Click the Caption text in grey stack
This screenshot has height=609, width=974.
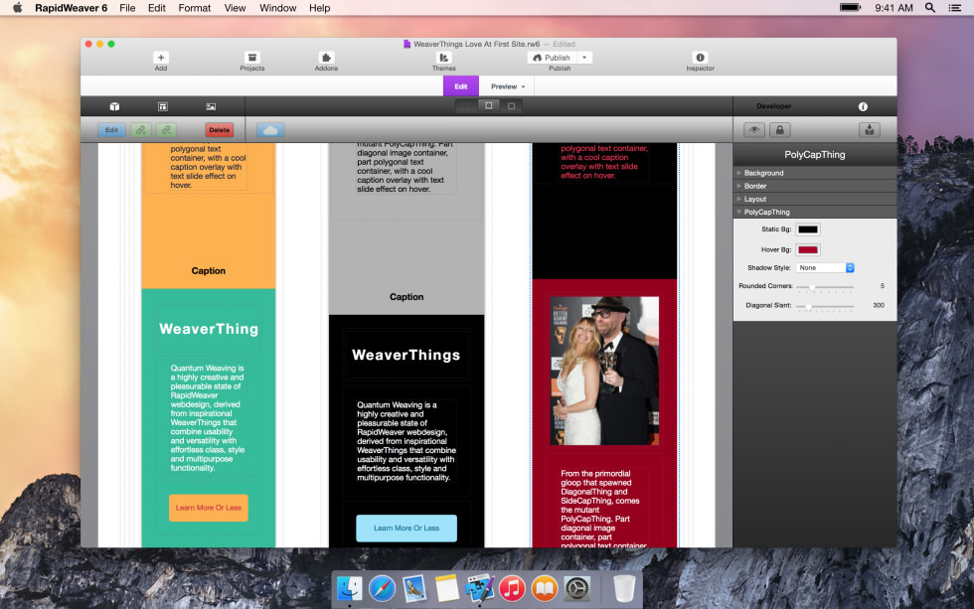click(x=406, y=297)
